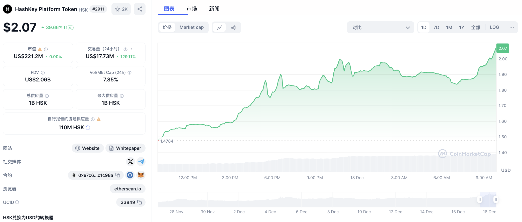Select the 全部 time range
The width and height of the screenshot is (522, 222).
point(476,27)
